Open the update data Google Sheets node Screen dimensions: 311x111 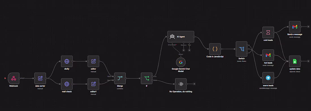(x=295, y=61)
